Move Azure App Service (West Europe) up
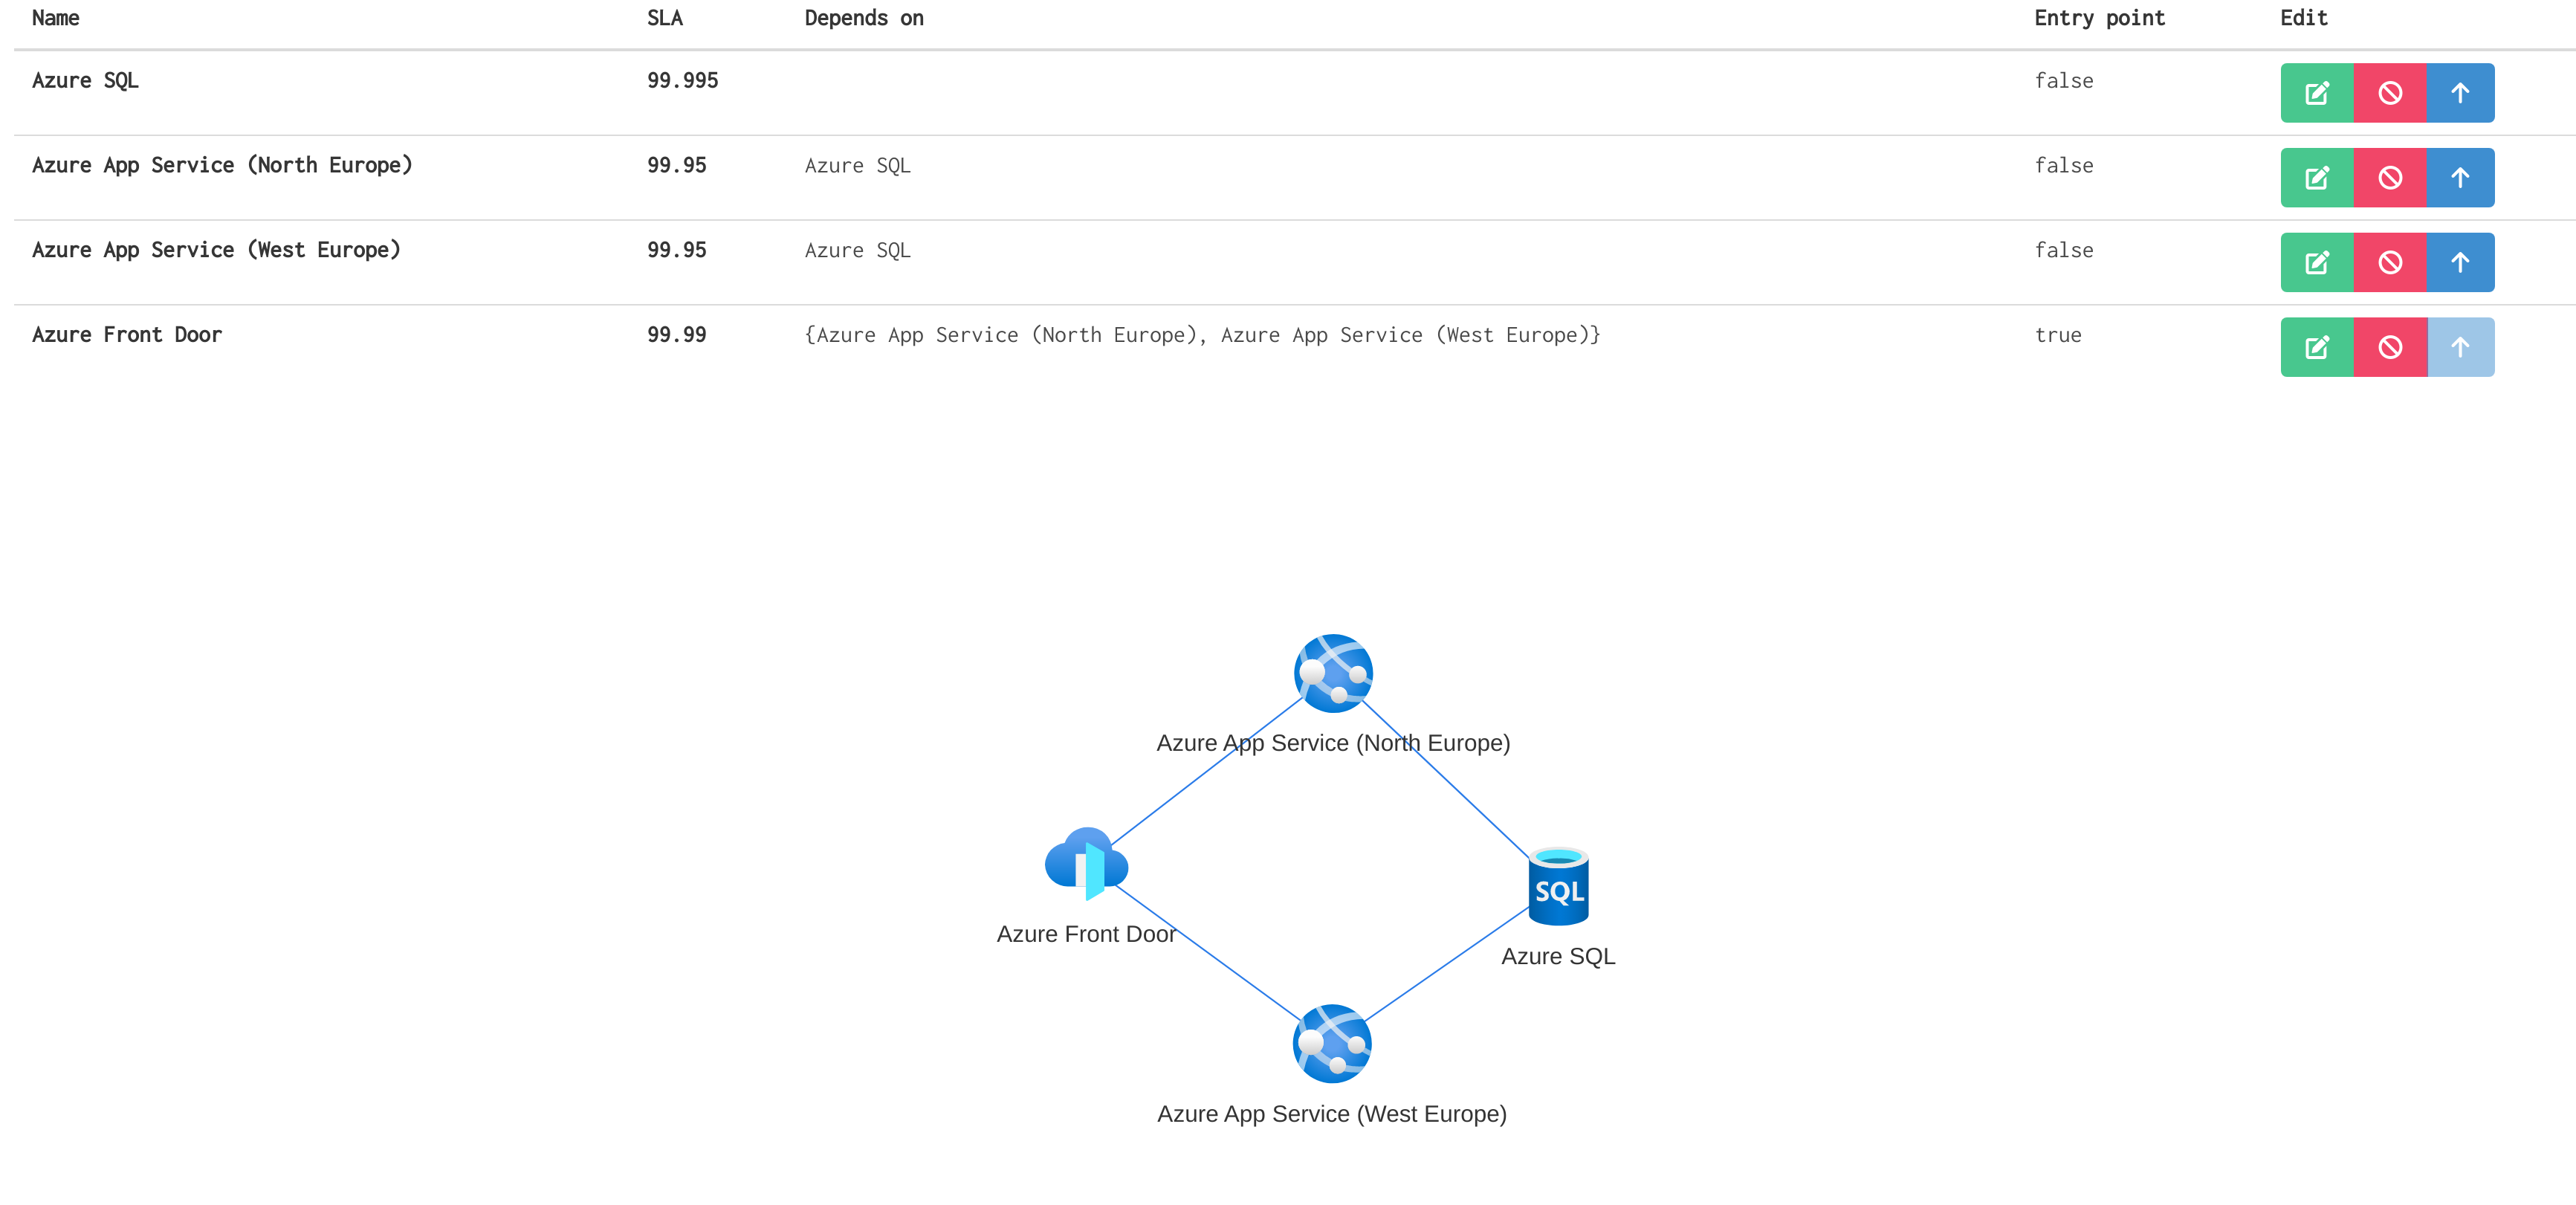The width and height of the screenshot is (2576, 1205). pos(2459,263)
